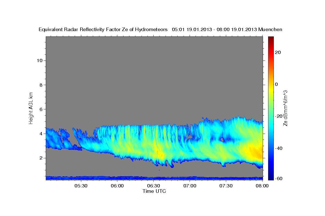Click the dark blue bottom of the colorbar
Image resolution: width=325 pixels, height=216 pixels.
(271, 178)
